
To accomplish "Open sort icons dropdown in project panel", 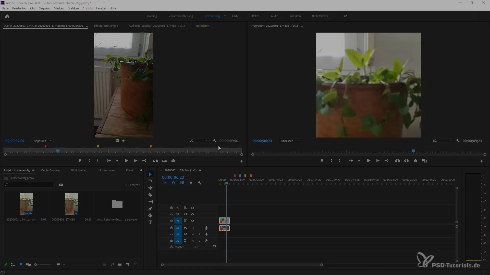I will 61,265.
